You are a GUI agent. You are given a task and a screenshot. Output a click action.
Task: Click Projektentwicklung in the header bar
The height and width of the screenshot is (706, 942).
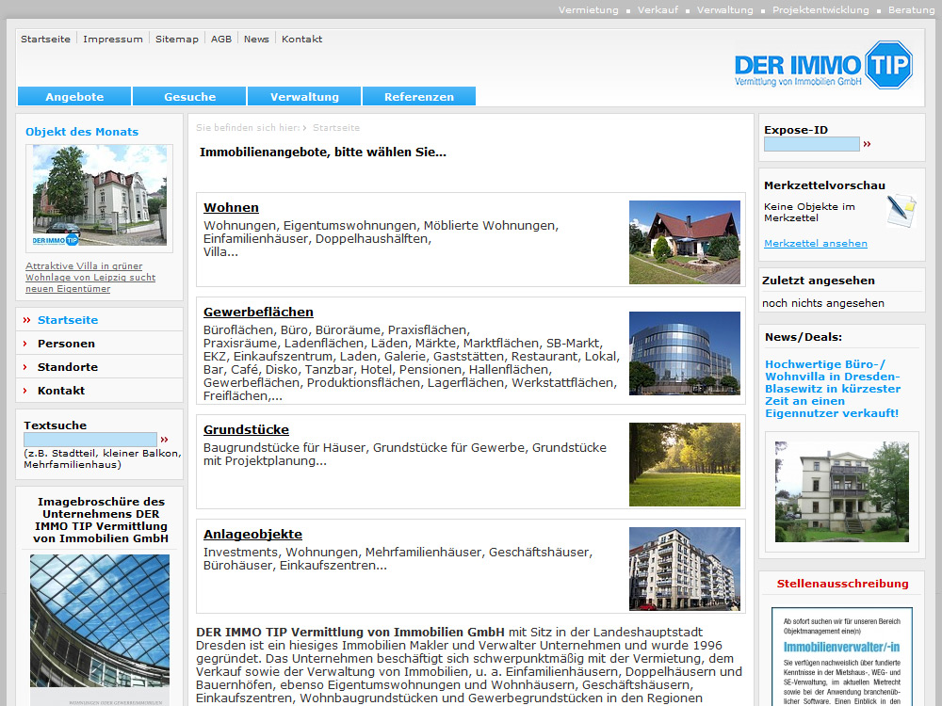click(820, 10)
